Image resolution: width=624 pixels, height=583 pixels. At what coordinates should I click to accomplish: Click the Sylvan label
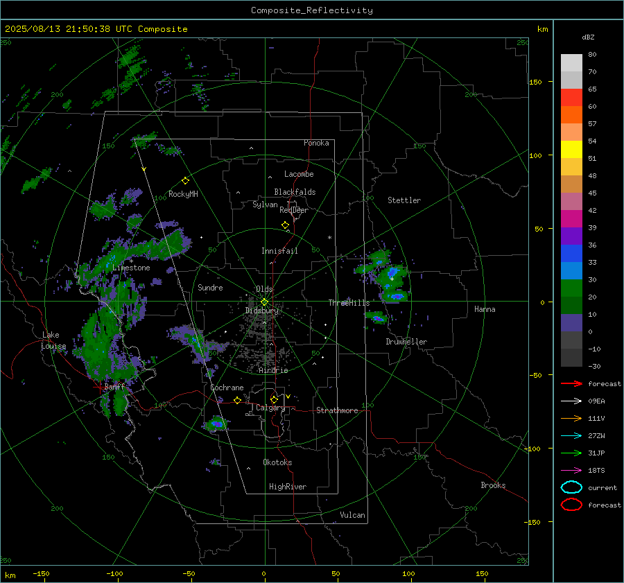click(x=265, y=205)
